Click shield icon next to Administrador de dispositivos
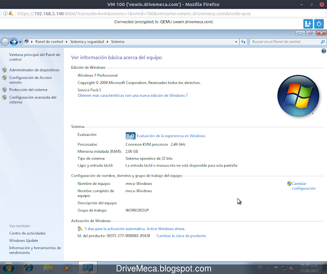Screen dimensions: 327x274 pyautogui.click(x=5, y=70)
